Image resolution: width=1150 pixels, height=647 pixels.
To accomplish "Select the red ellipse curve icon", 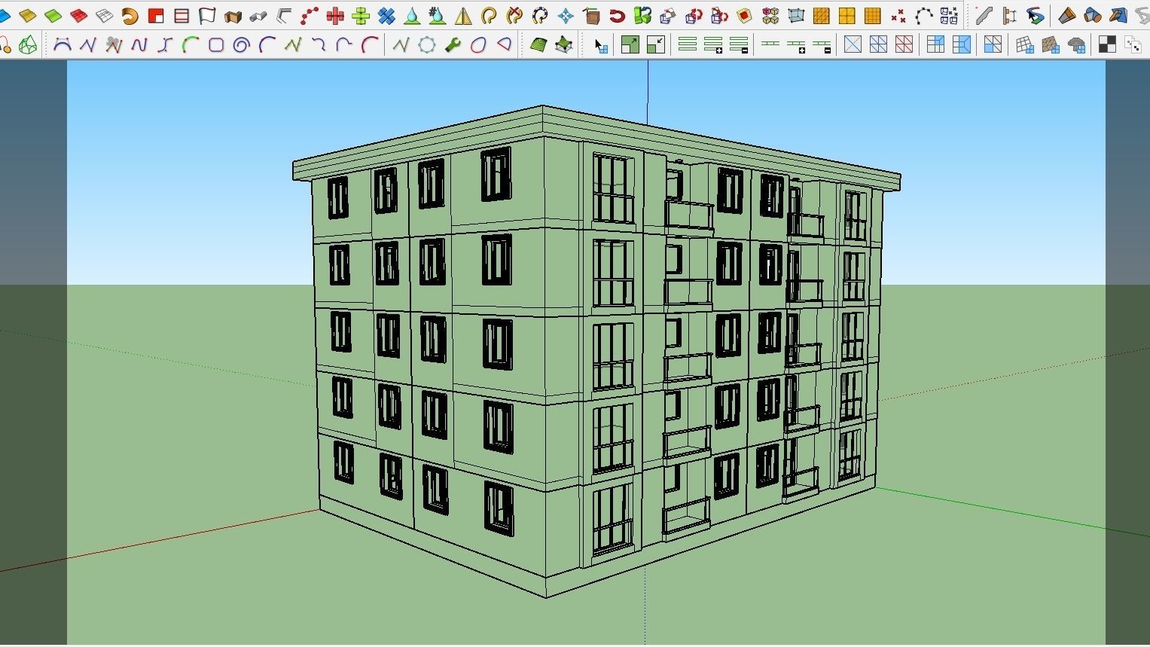I will (x=478, y=45).
